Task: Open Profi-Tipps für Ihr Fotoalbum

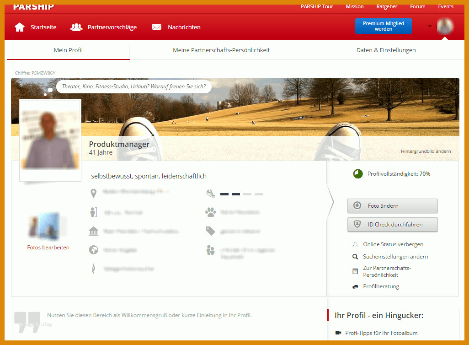Action: click(x=381, y=333)
